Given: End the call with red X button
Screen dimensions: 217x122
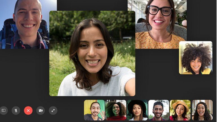Looking at the screenshot, I should pos(28,111).
